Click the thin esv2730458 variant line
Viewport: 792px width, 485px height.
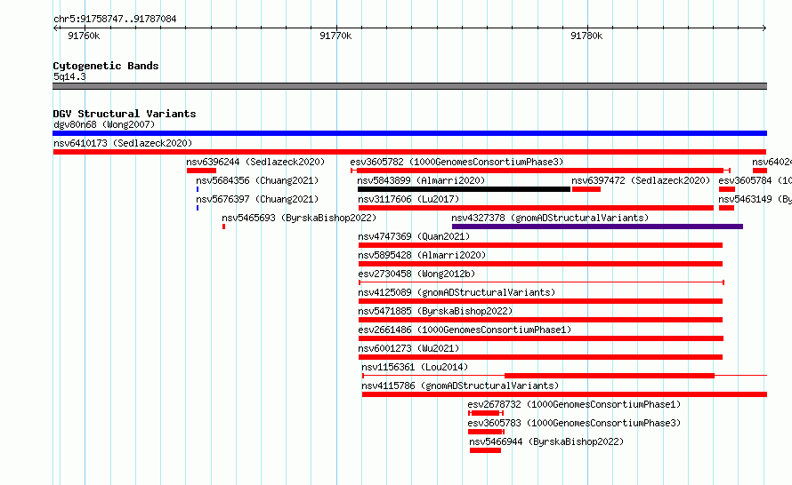pos(541,282)
